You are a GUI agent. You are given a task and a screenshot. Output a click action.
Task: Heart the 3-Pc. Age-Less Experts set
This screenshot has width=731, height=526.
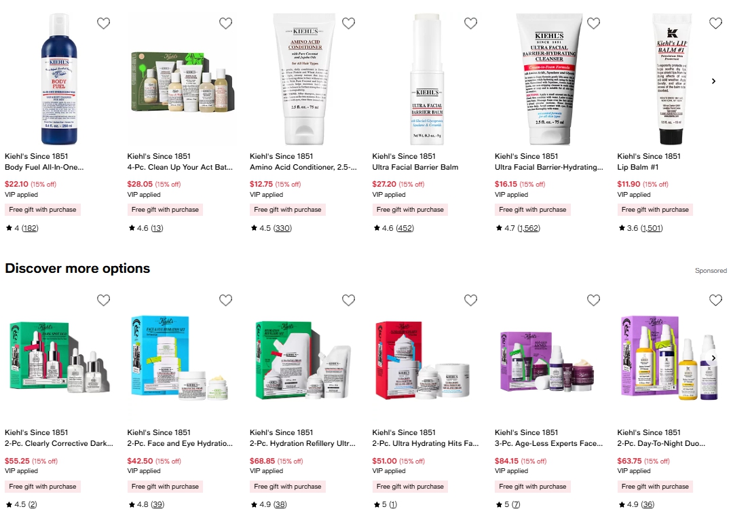pos(593,300)
